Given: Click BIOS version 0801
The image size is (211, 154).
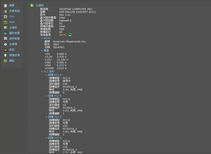Looking at the screenshot, I should click(56, 44).
